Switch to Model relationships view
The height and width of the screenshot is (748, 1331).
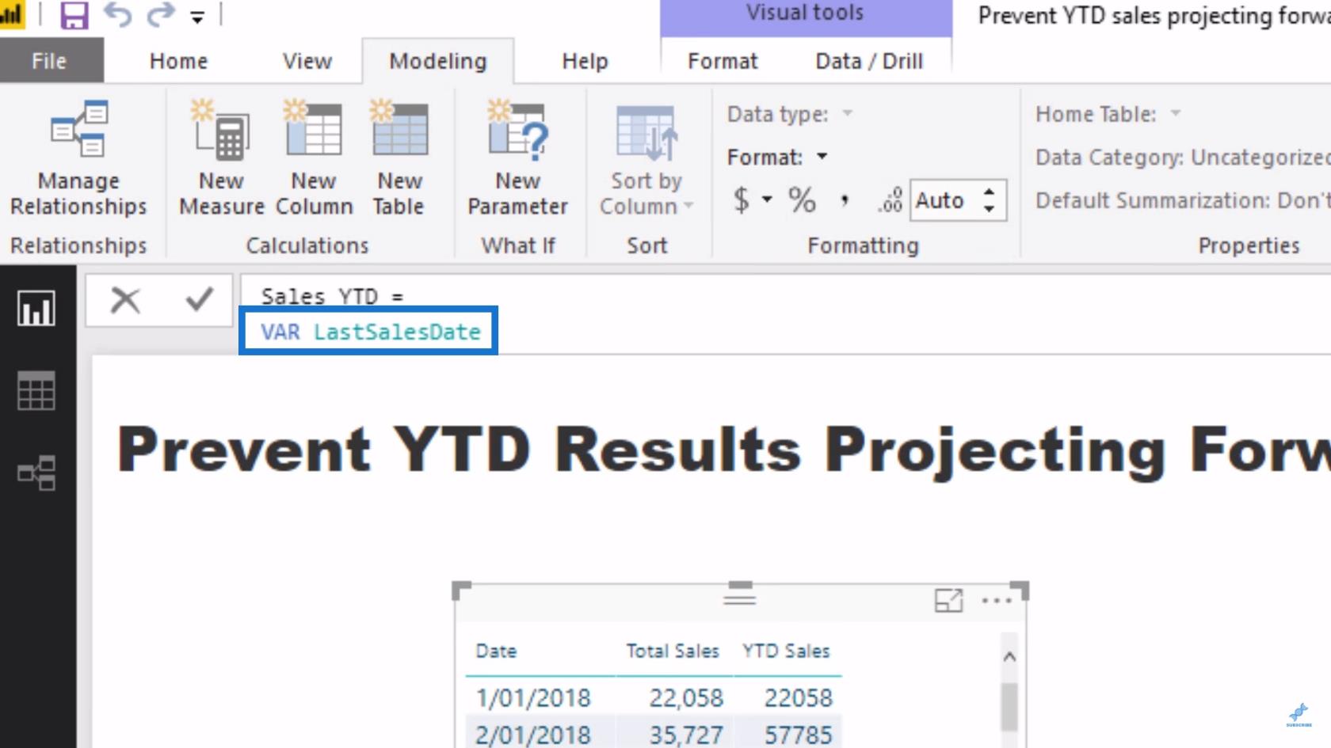click(36, 473)
